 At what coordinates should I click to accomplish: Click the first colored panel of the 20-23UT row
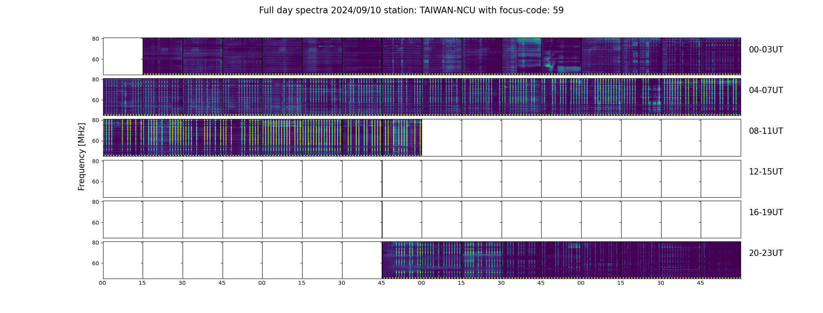[x=402, y=260]
